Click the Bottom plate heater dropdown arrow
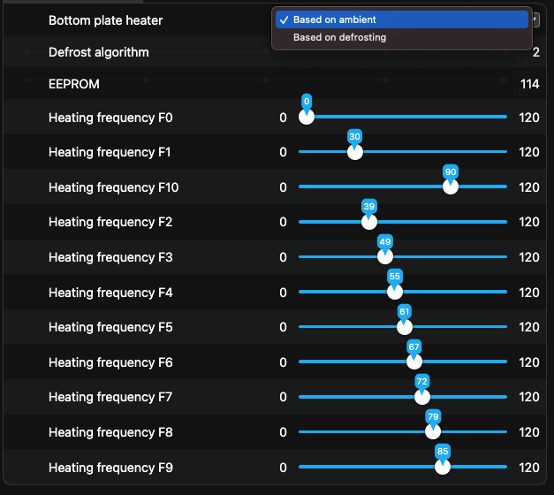Viewport: 554px width, 495px height. [x=536, y=19]
